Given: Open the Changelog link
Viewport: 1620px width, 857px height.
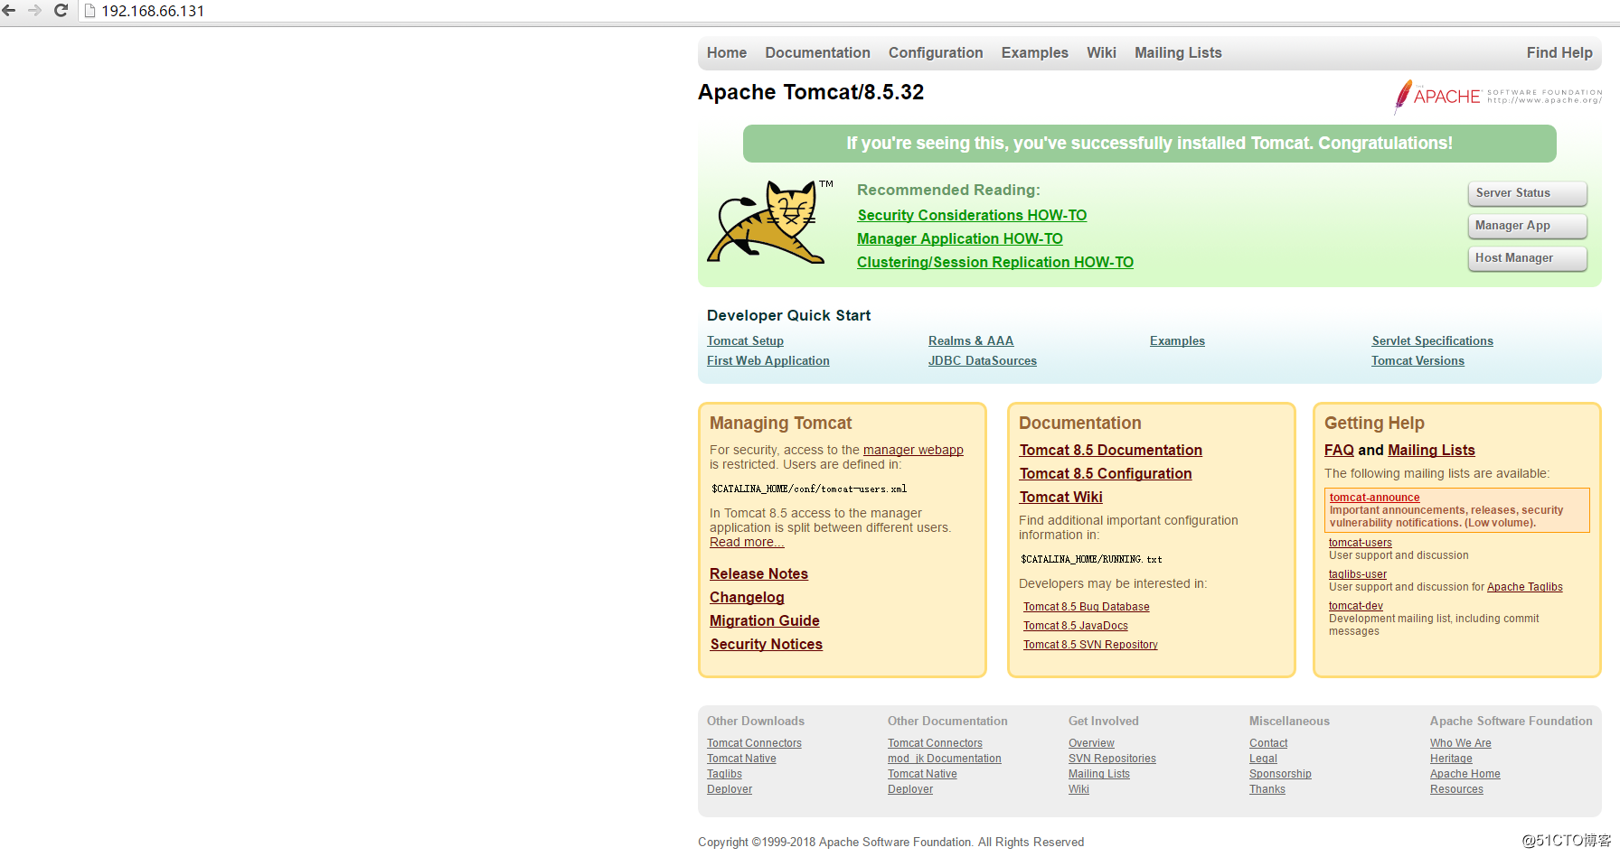Looking at the screenshot, I should [747, 597].
